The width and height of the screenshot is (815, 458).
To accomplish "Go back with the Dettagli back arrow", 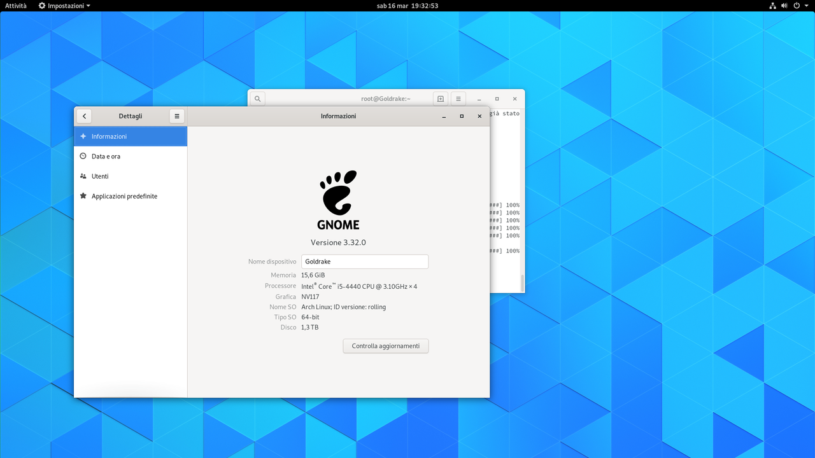I will (x=85, y=116).
